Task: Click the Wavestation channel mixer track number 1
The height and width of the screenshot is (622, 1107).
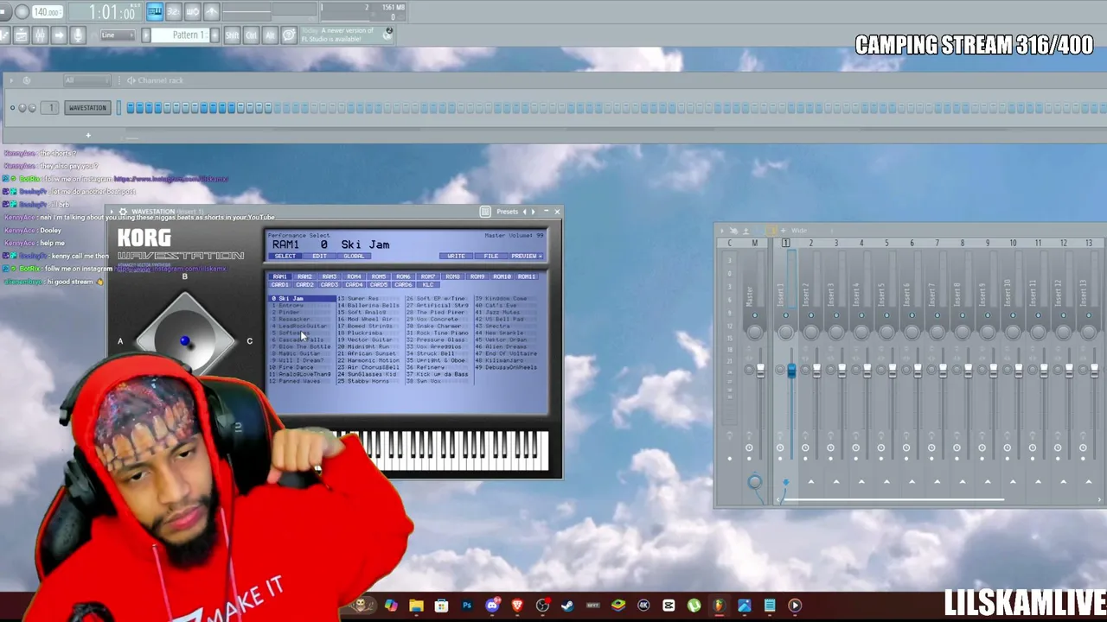Action: [x=51, y=108]
